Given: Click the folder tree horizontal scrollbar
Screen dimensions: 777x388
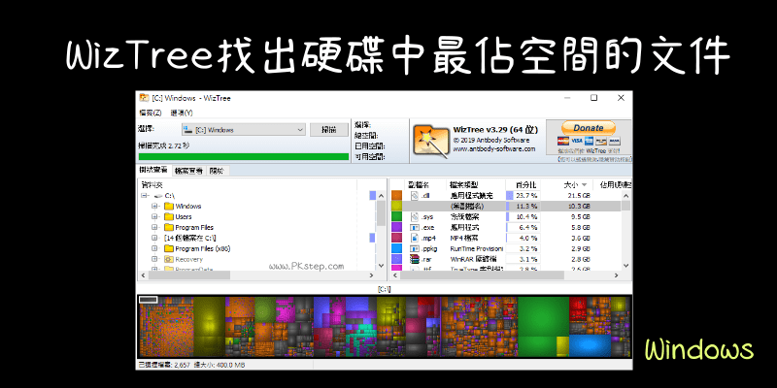Looking at the screenshot, I should click(x=257, y=275).
